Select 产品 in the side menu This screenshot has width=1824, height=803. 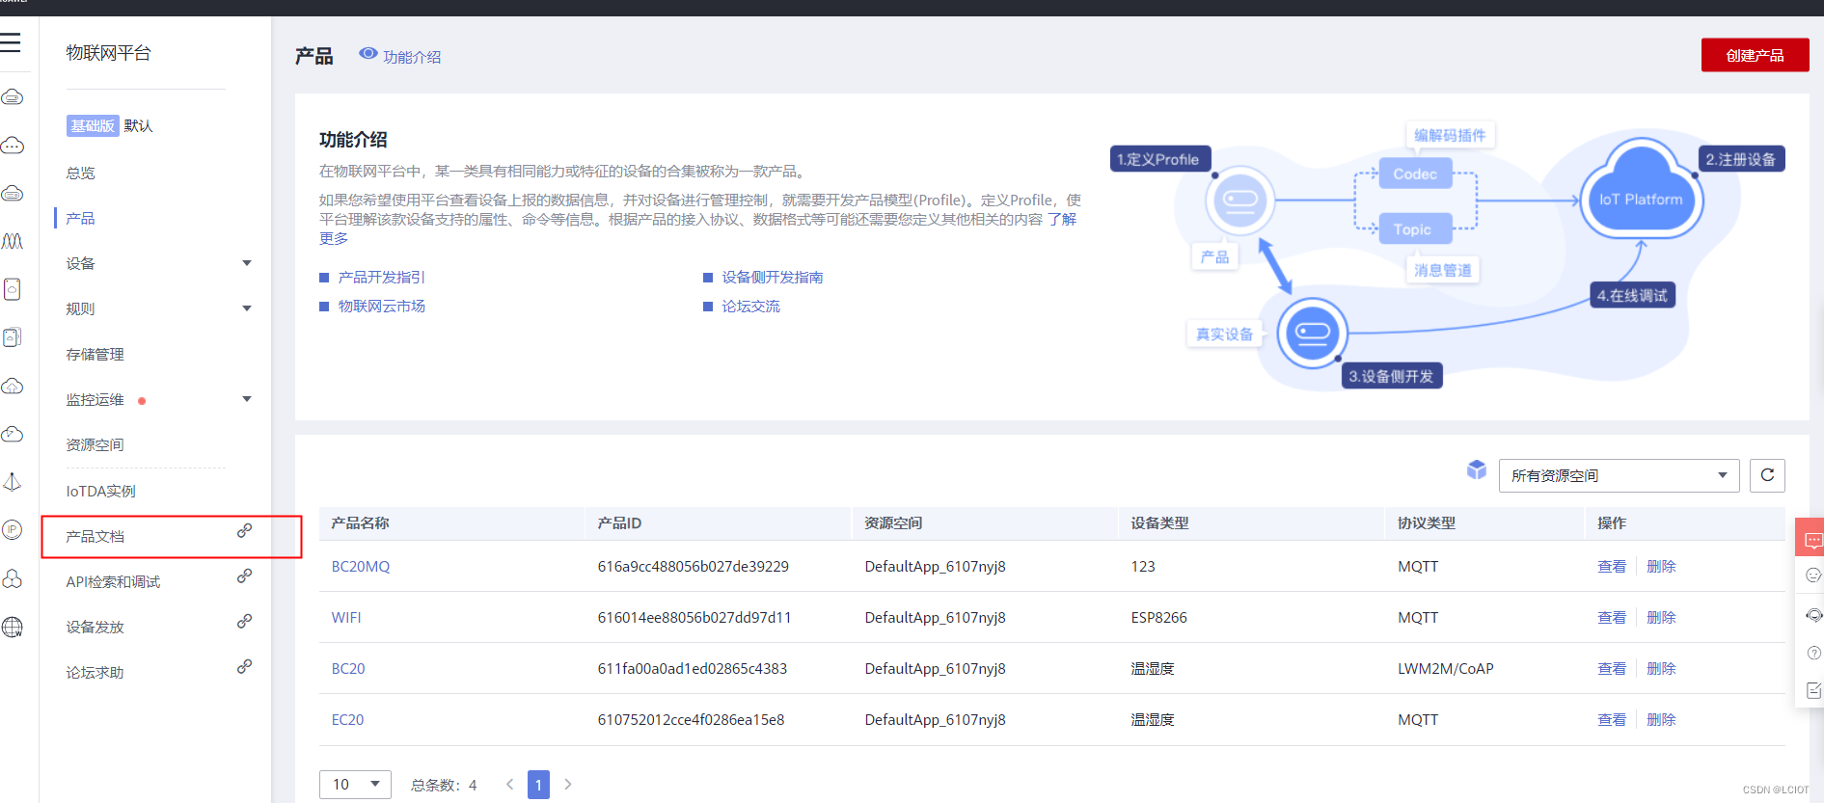pos(81,219)
